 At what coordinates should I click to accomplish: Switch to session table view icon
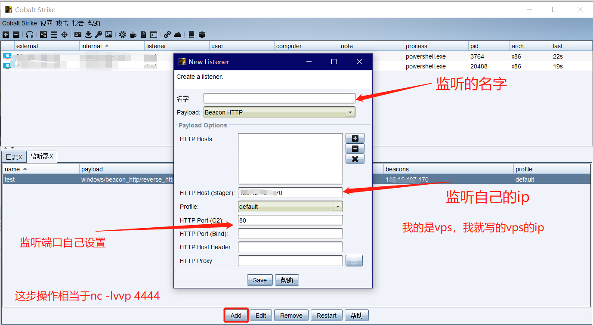pos(54,34)
